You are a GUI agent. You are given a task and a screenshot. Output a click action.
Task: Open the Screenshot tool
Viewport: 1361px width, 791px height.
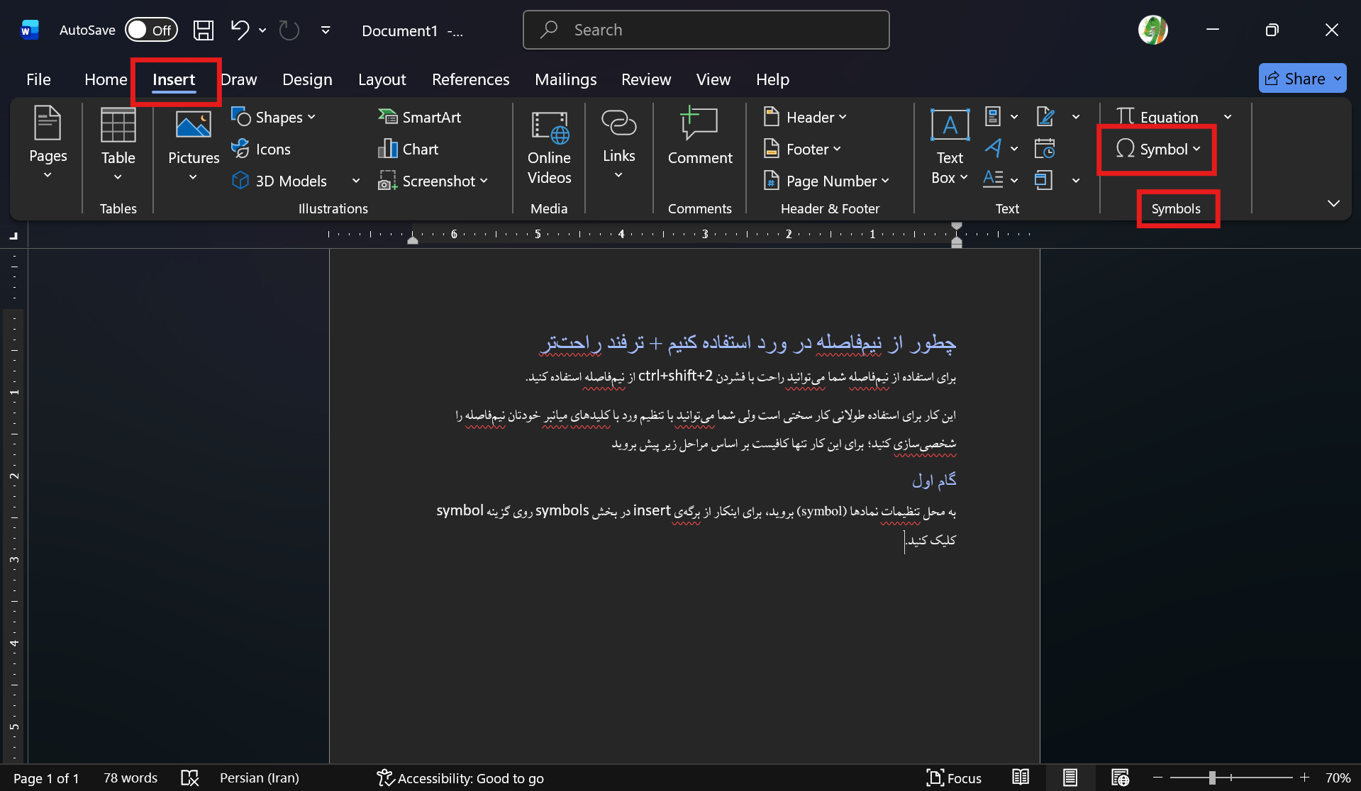(433, 181)
